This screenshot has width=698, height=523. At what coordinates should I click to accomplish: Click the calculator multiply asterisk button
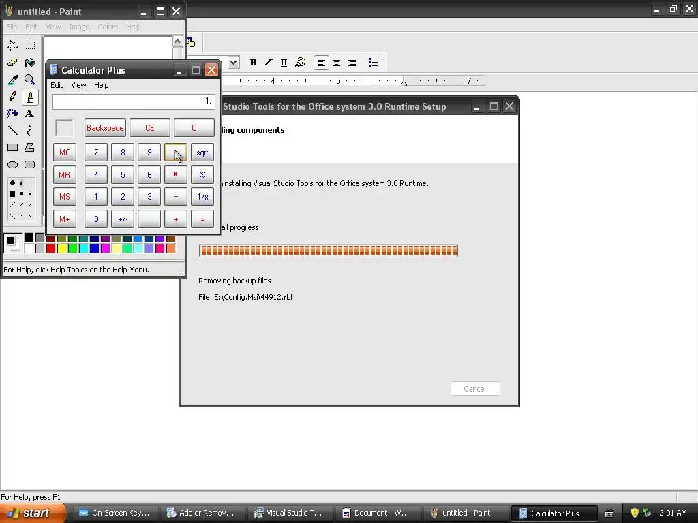pyautogui.click(x=176, y=175)
